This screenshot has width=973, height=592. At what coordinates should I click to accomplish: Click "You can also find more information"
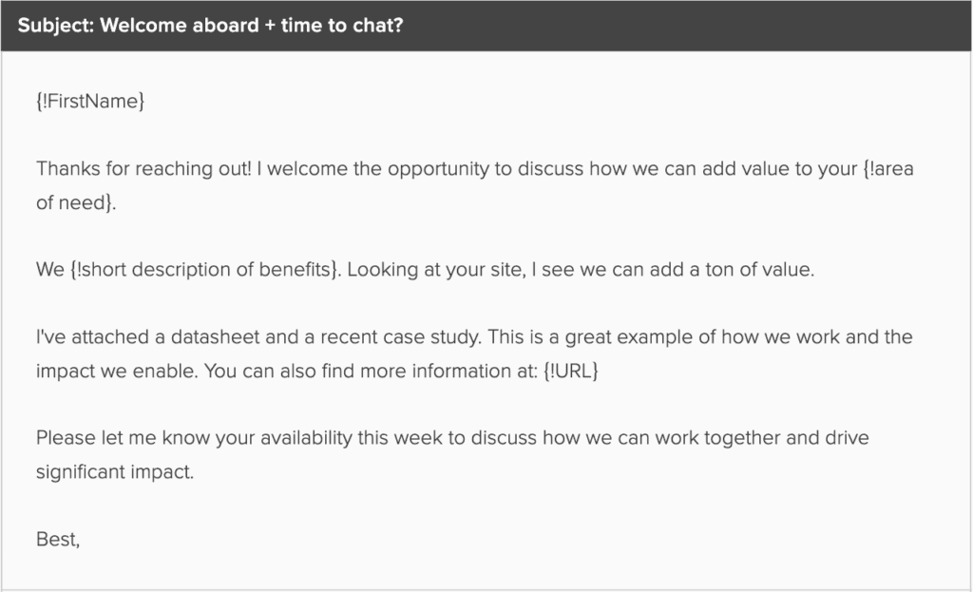[x=328, y=371]
